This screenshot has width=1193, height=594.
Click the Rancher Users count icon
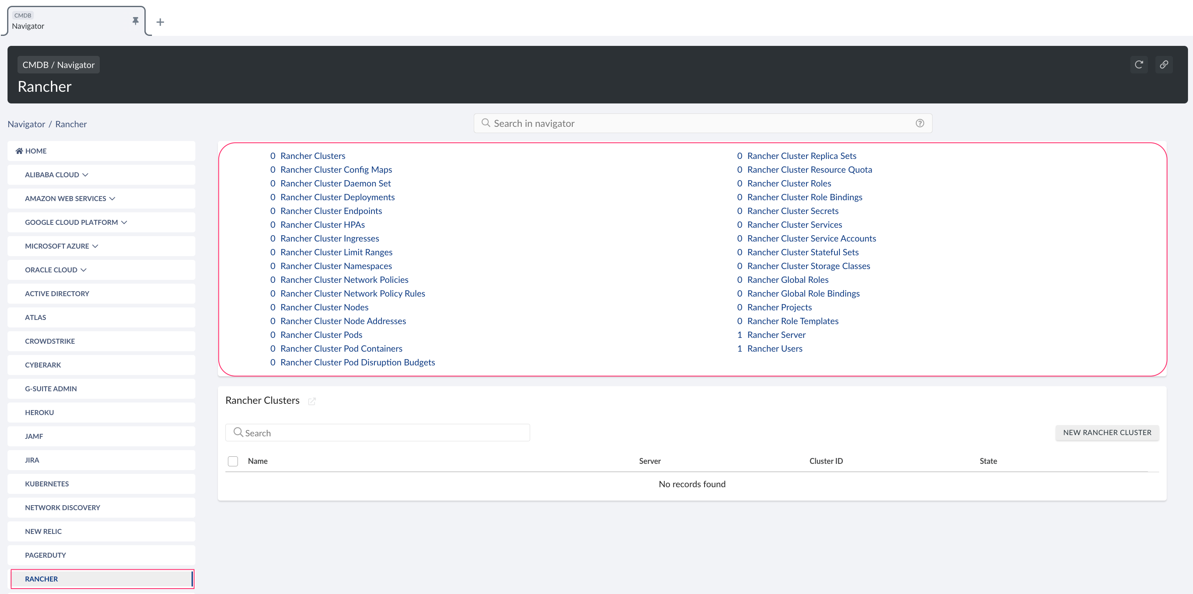click(738, 348)
